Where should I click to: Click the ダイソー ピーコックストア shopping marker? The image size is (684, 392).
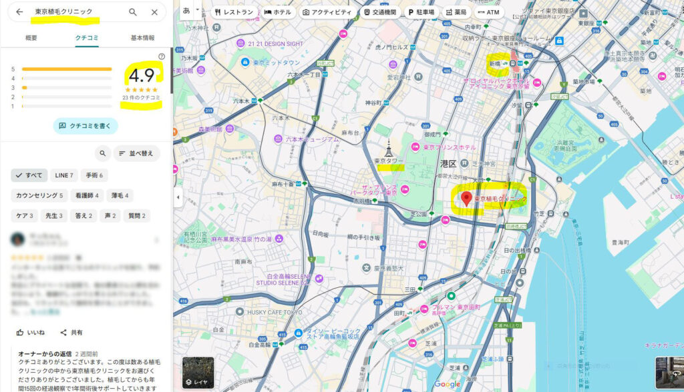(299, 333)
